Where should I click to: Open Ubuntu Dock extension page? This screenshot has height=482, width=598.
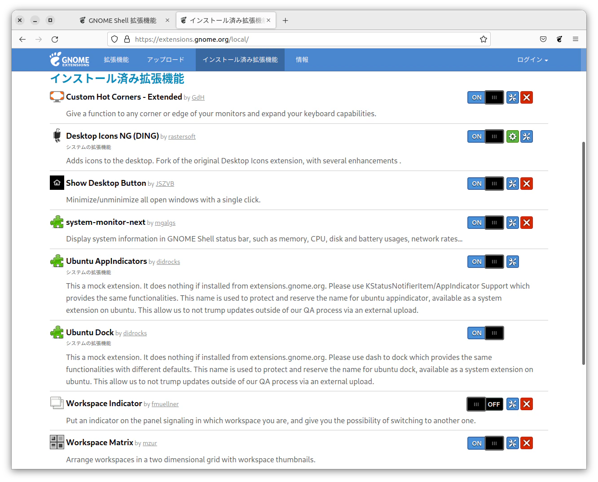click(x=90, y=333)
